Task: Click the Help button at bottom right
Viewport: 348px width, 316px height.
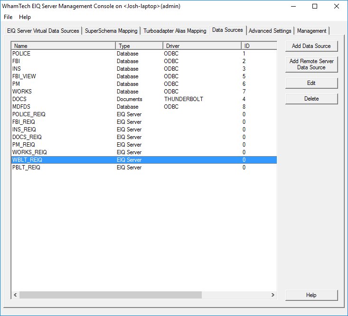Action: tap(311, 295)
